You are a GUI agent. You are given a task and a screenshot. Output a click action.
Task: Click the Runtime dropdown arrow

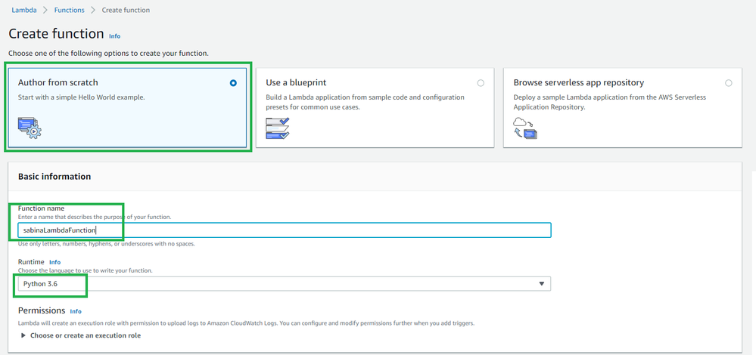point(541,283)
